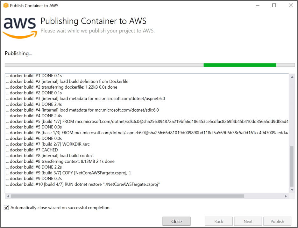The width and height of the screenshot is (298, 228).
Task: Click the vertical scrollbar down arrow
Action: click(292, 189)
